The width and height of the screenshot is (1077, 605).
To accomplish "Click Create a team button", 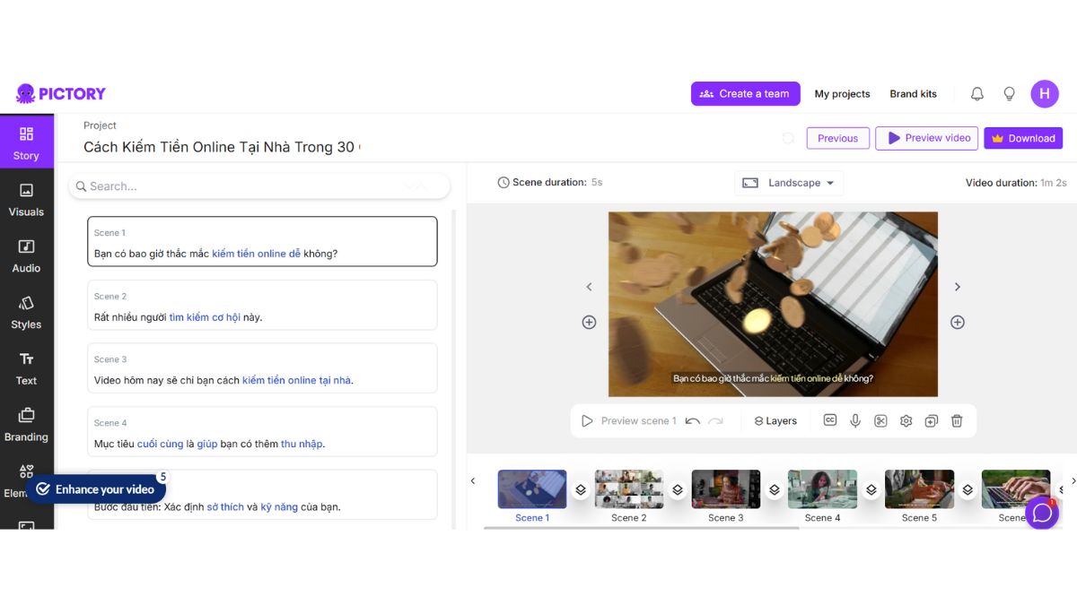I will point(745,93).
